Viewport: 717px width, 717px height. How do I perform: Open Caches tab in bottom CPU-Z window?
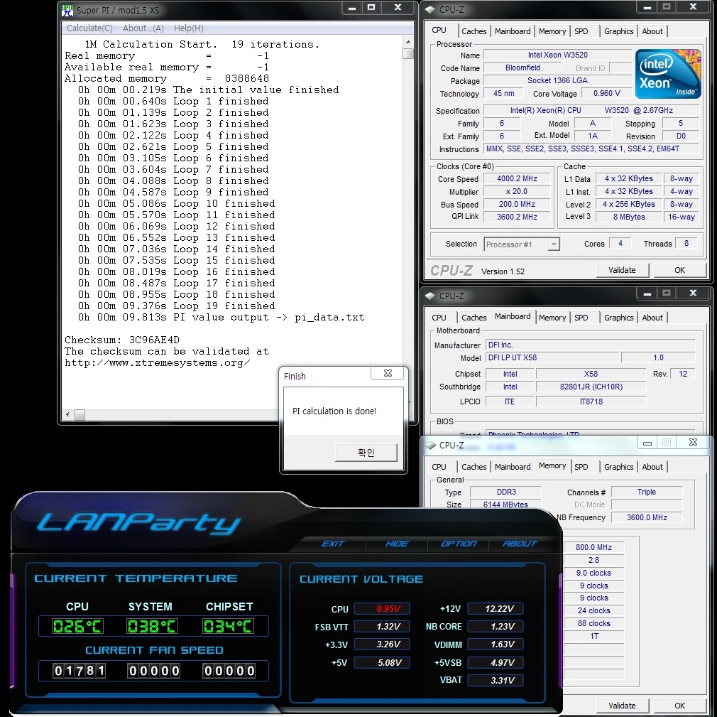[474, 467]
